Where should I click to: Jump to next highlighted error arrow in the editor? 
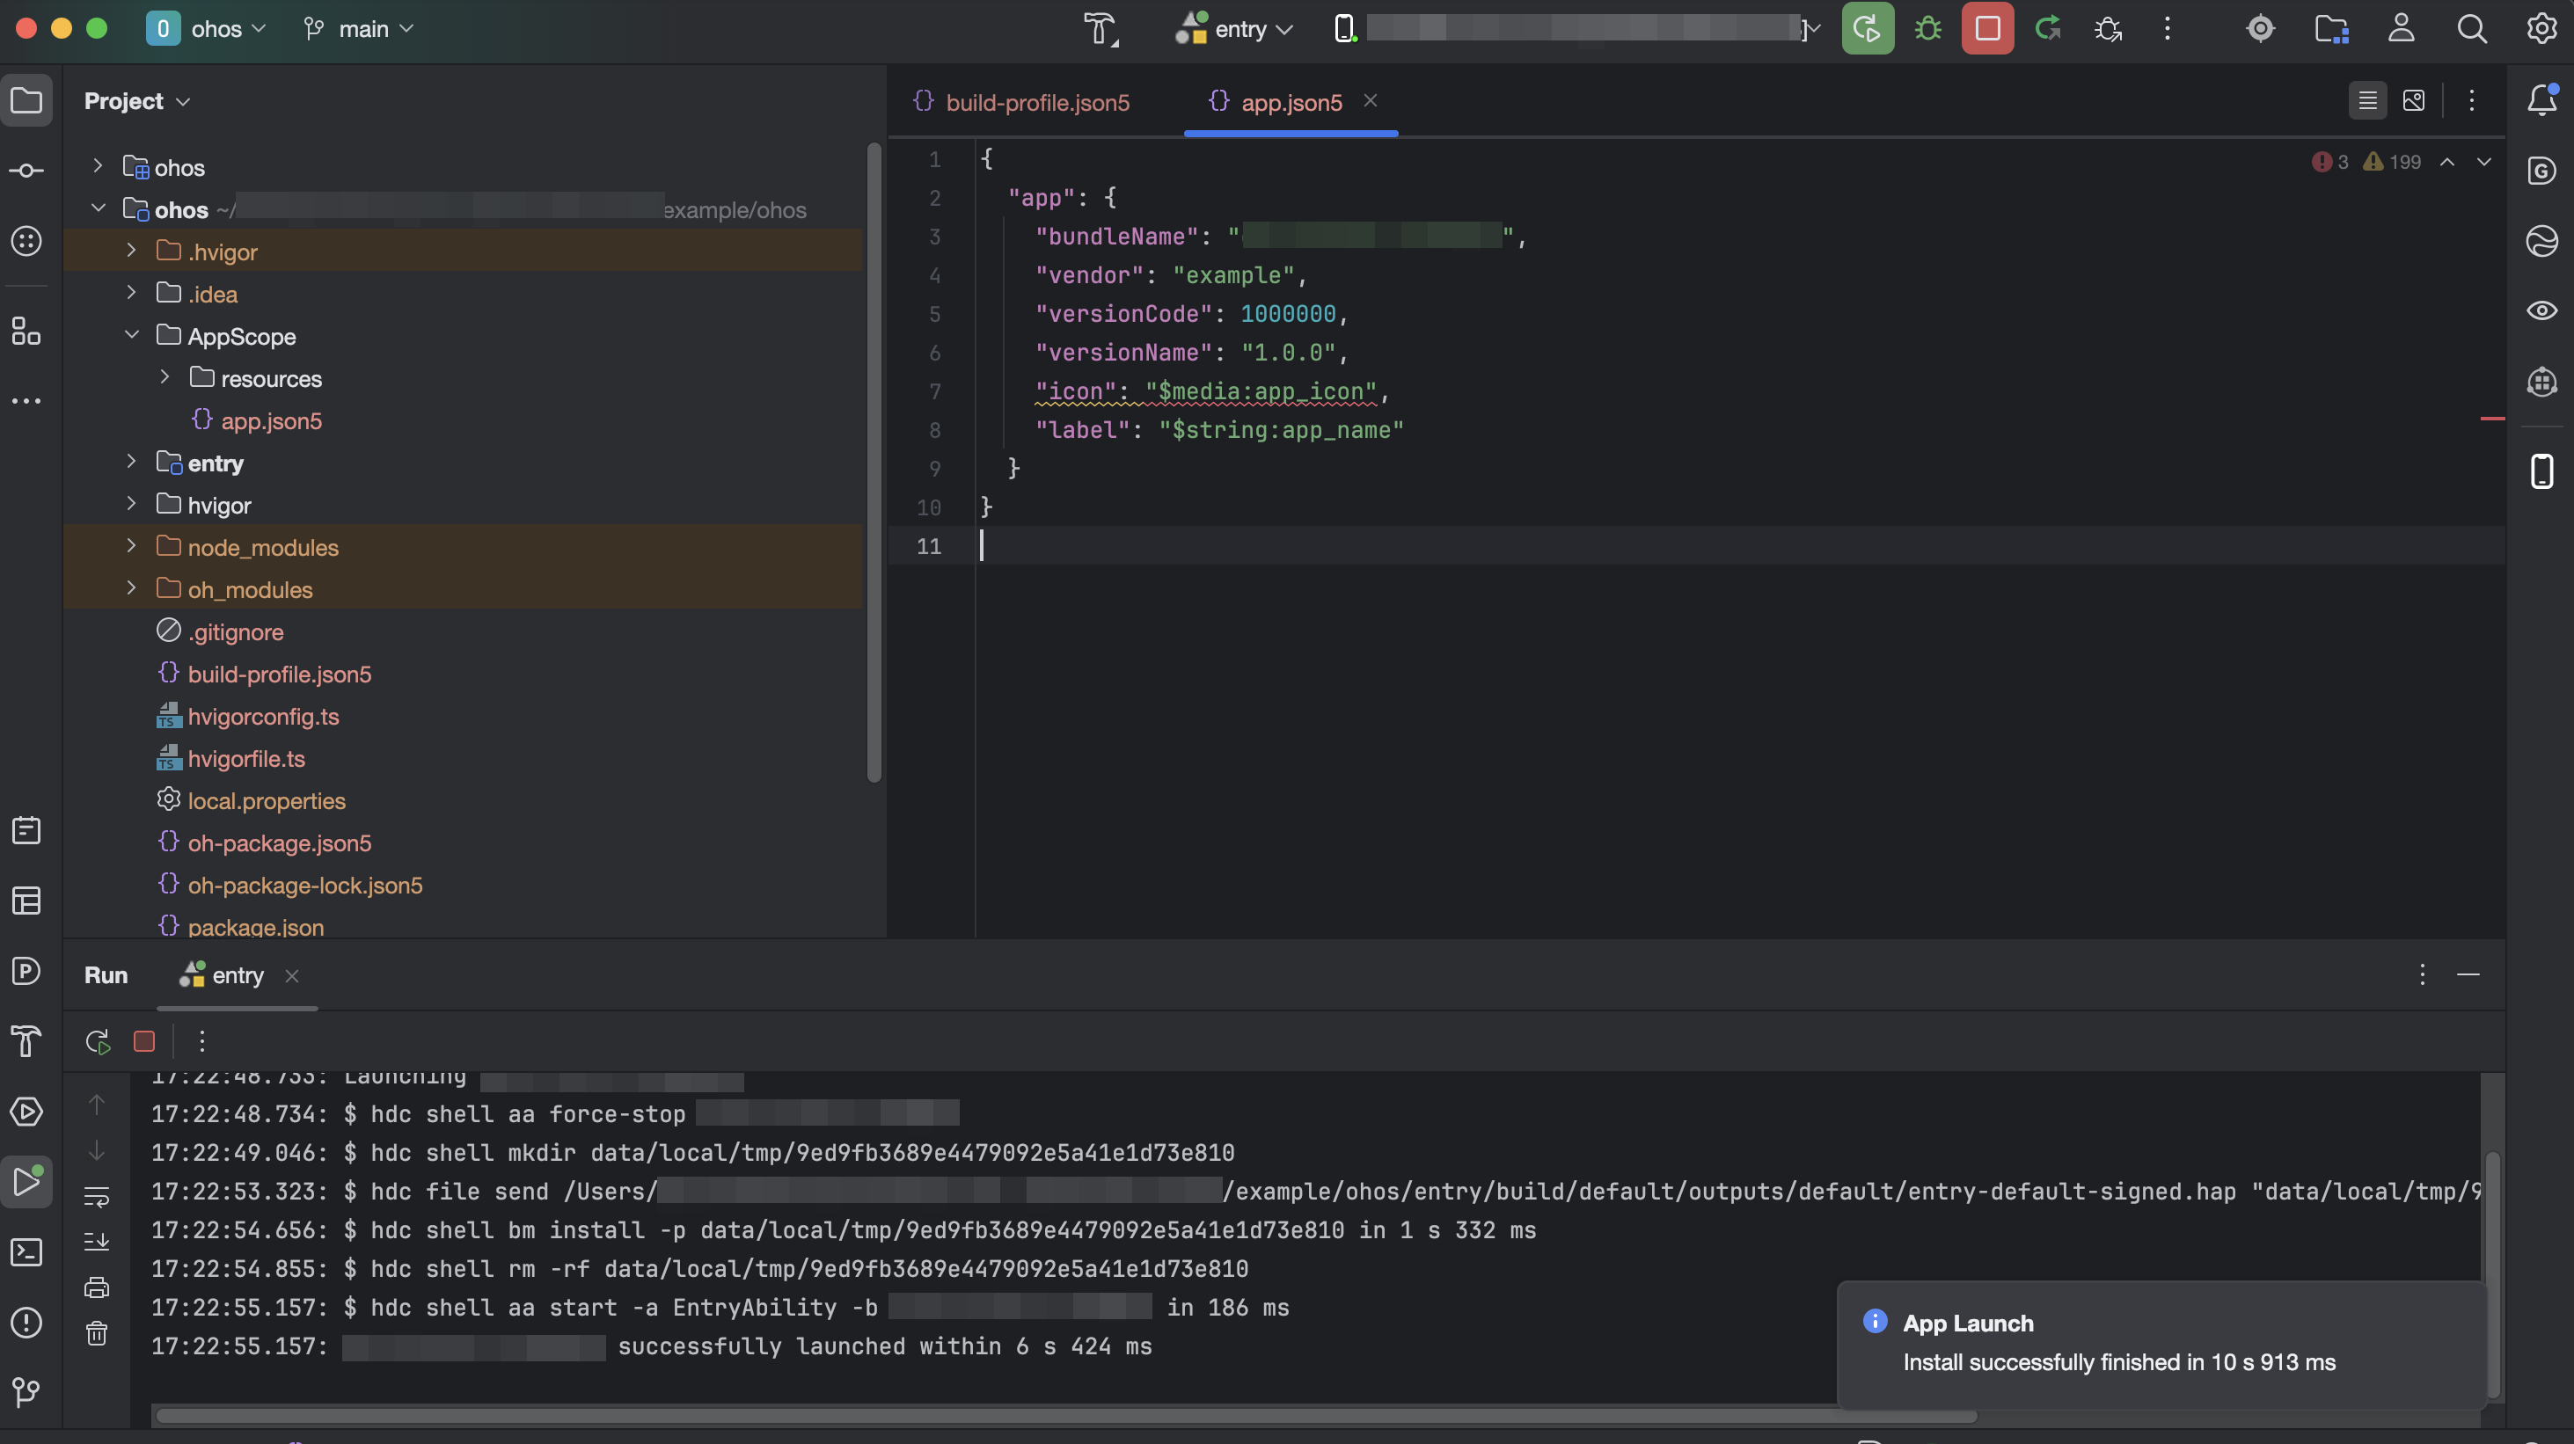tap(2483, 162)
